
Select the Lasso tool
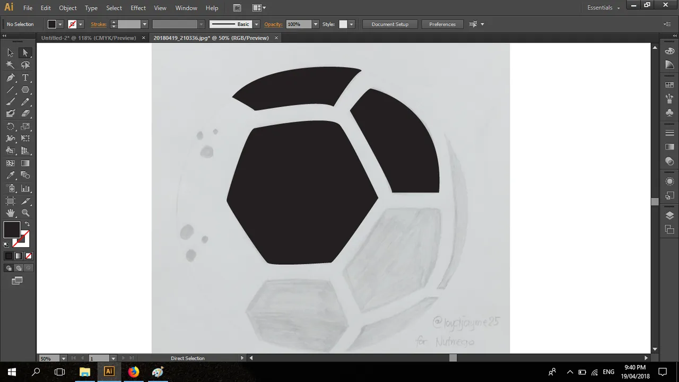[25, 65]
